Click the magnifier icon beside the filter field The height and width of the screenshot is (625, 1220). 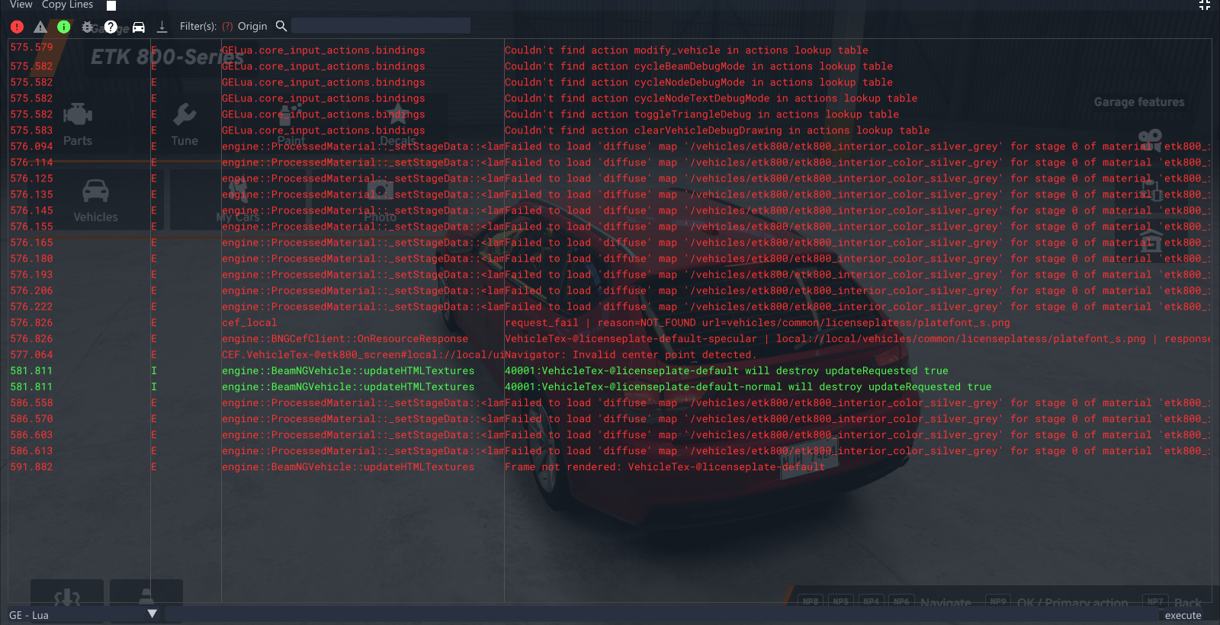tap(281, 26)
